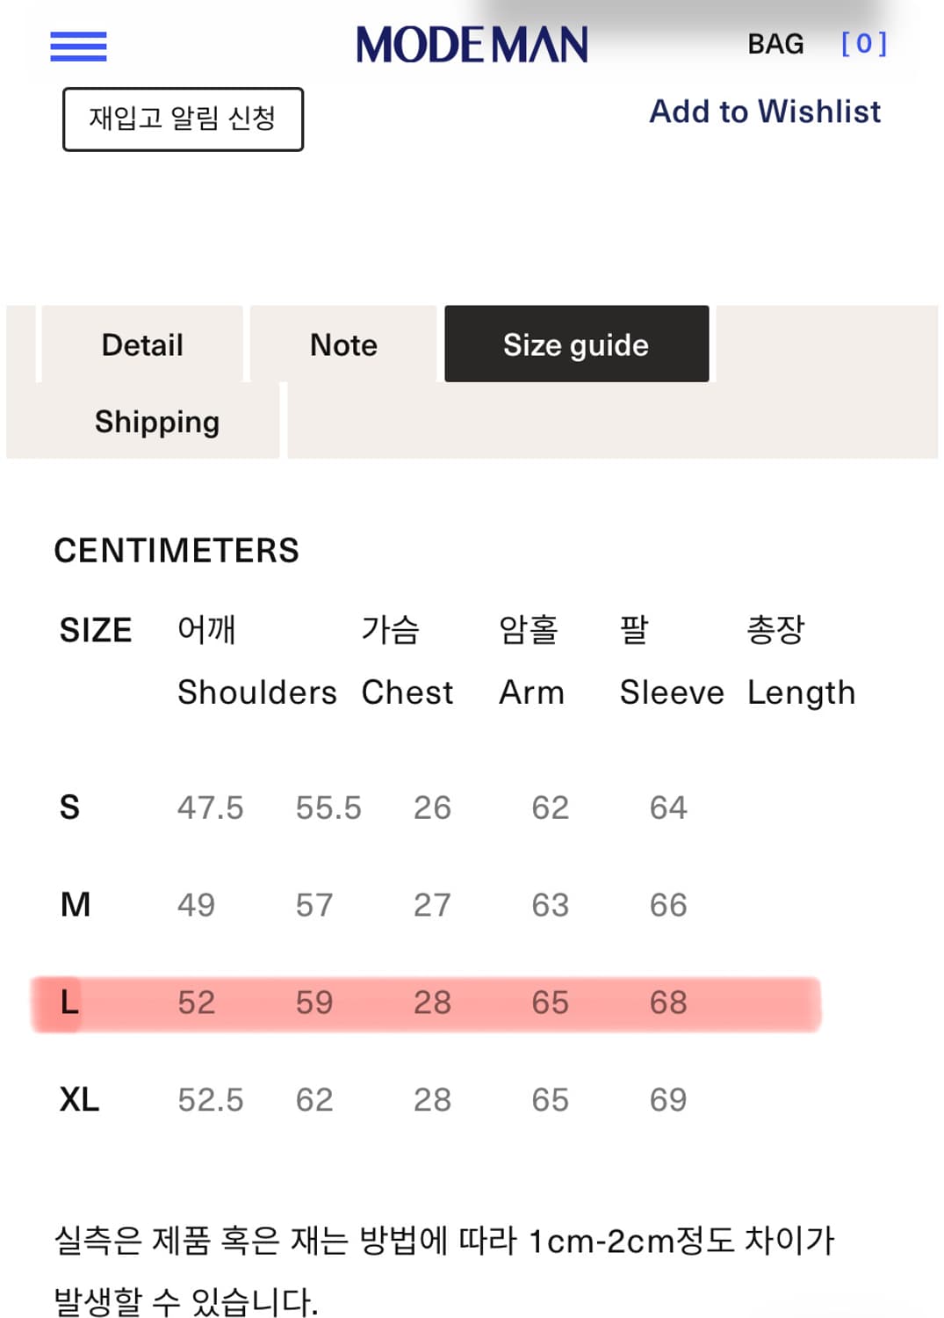Click the MODEMAN logo

click(x=471, y=44)
